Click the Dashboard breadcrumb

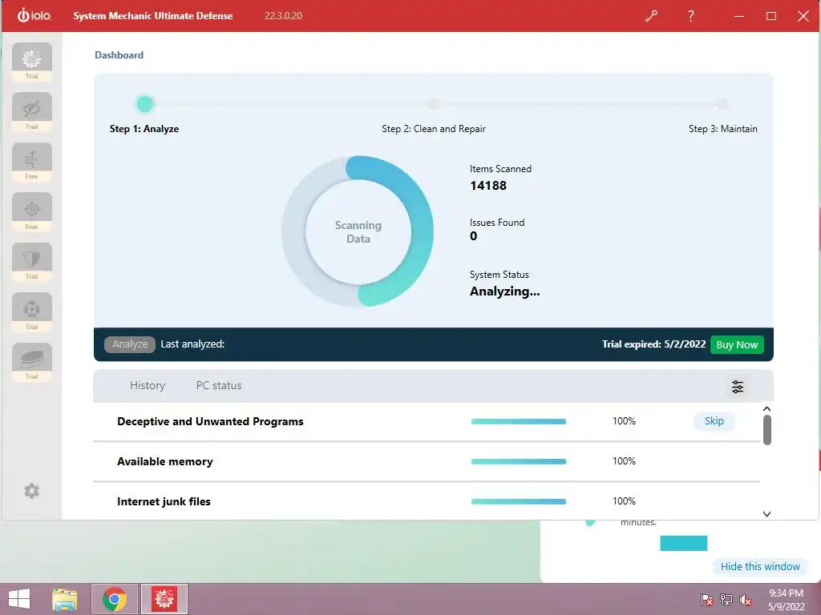(119, 55)
